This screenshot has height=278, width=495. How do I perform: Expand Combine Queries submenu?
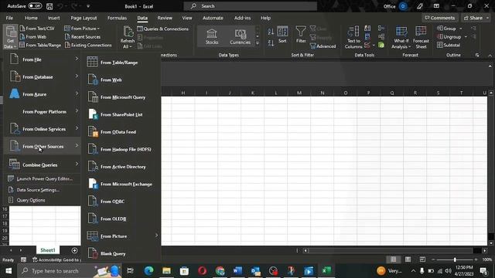point(43,164)
